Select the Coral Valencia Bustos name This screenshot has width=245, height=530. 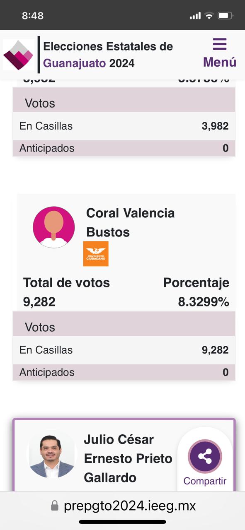[x=130, y=222]
